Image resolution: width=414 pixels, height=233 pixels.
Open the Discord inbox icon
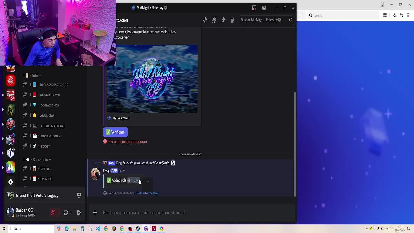pyautogui.click(x=254, y=8)
